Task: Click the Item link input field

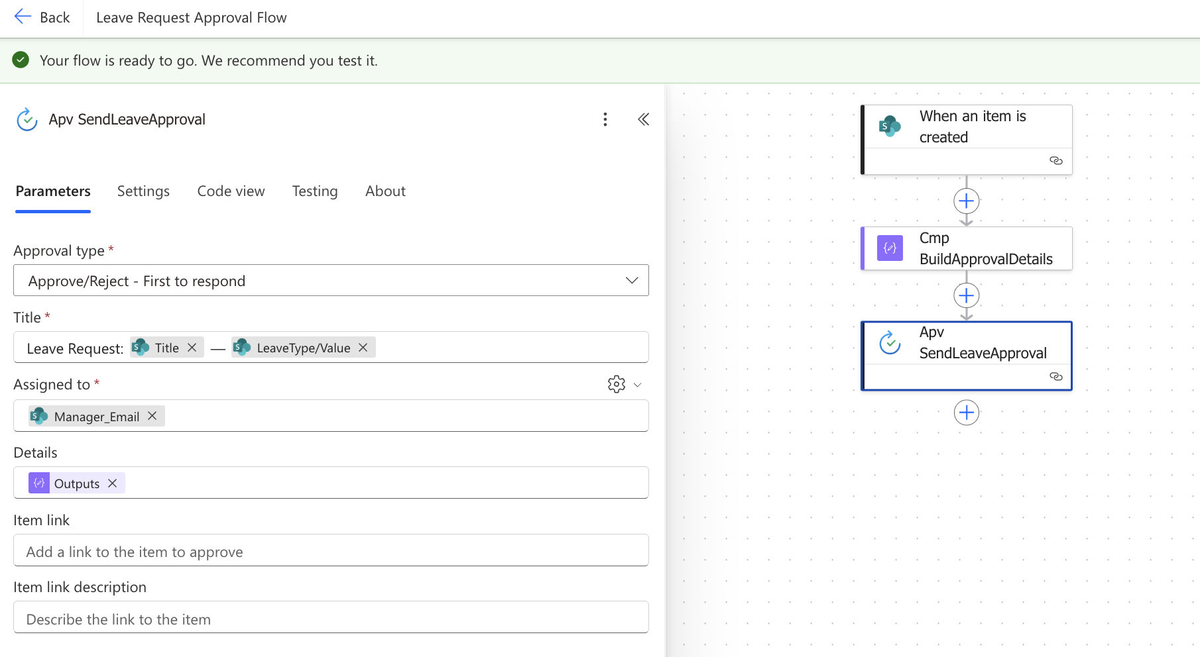Action: (x=331, y=550)
